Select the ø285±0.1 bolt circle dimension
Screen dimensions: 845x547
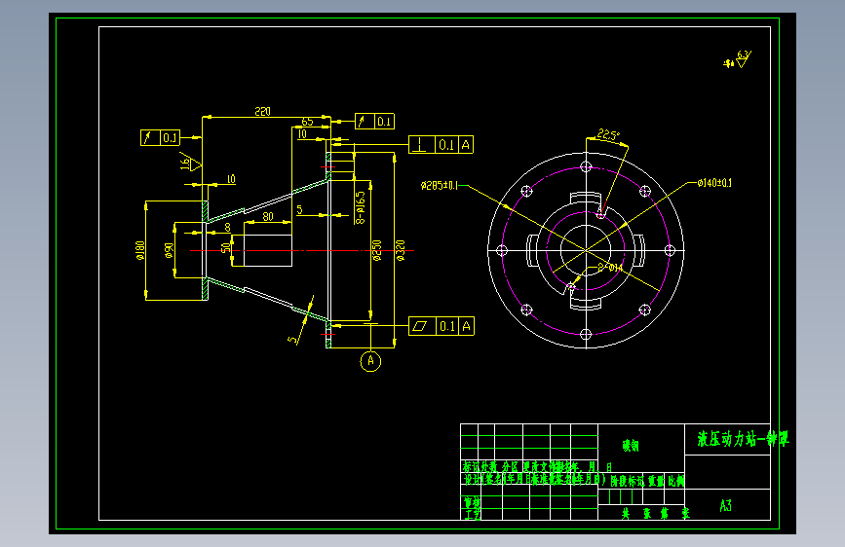pyautogui.click(x=440, y=186)
